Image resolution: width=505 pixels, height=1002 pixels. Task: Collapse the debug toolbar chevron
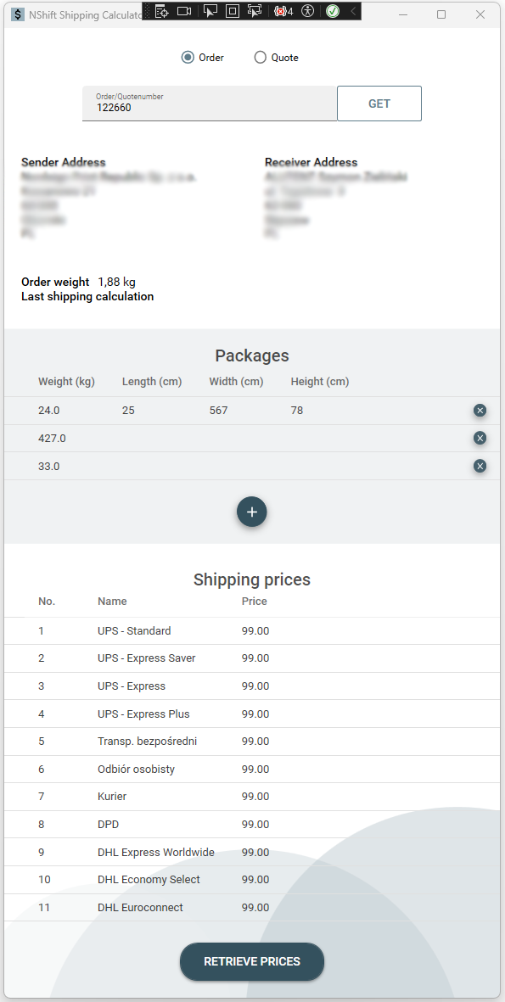(x=353, y=11)
